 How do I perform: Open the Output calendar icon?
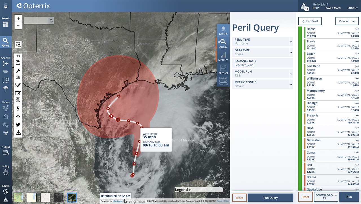pyautogui.click(x=6, y=153)
